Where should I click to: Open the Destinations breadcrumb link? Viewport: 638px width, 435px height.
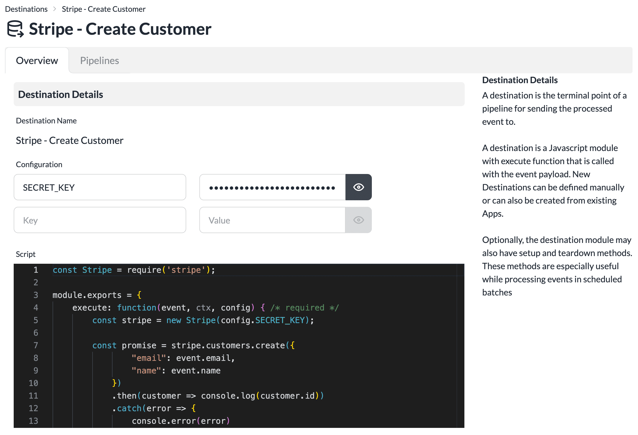[26, 9]
